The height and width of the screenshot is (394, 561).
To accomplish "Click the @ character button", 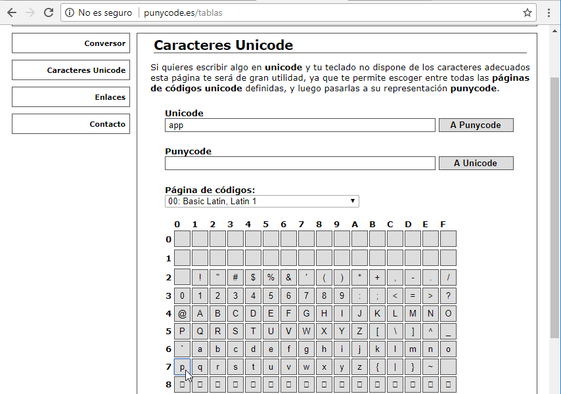I will (x=183, y=313).
